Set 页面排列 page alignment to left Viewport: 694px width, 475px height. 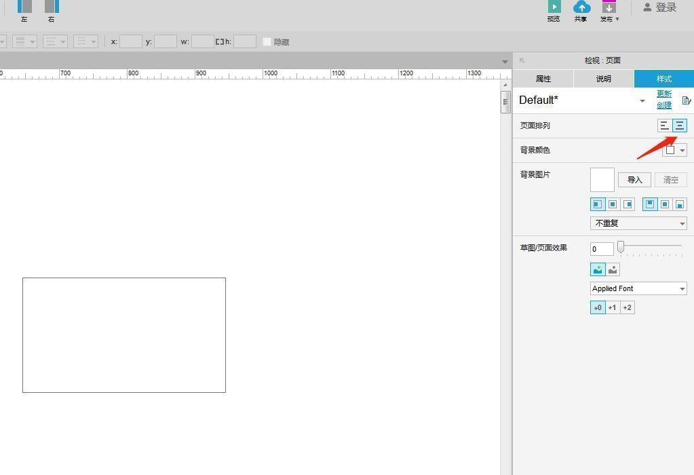coord(664,126)
